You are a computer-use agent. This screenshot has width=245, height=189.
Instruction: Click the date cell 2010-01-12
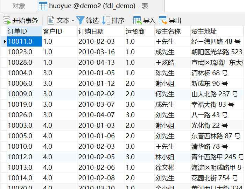[x=101, y=83]
